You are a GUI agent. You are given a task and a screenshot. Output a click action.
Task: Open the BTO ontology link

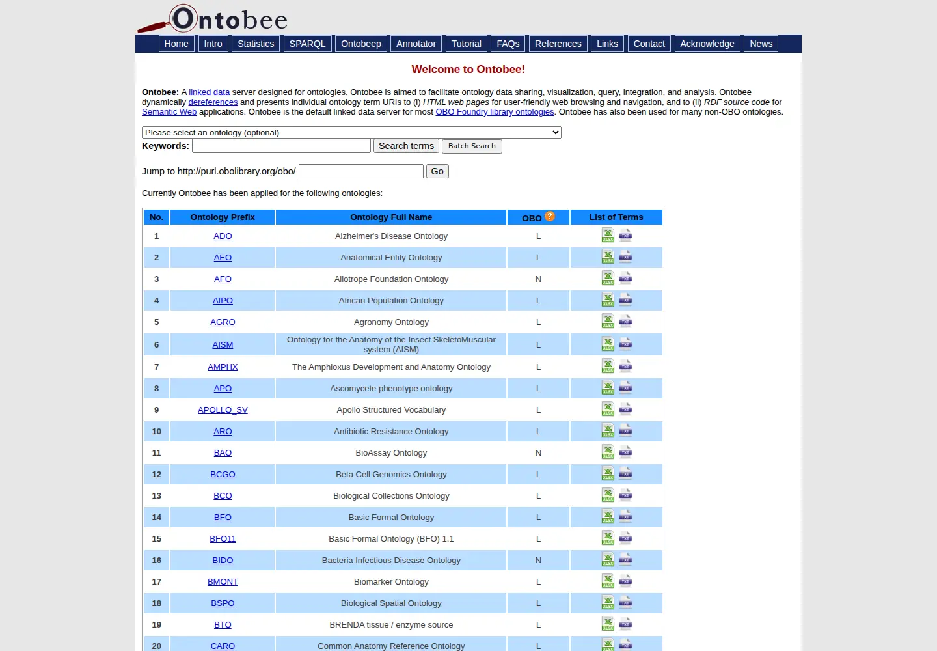click(223, 625)
